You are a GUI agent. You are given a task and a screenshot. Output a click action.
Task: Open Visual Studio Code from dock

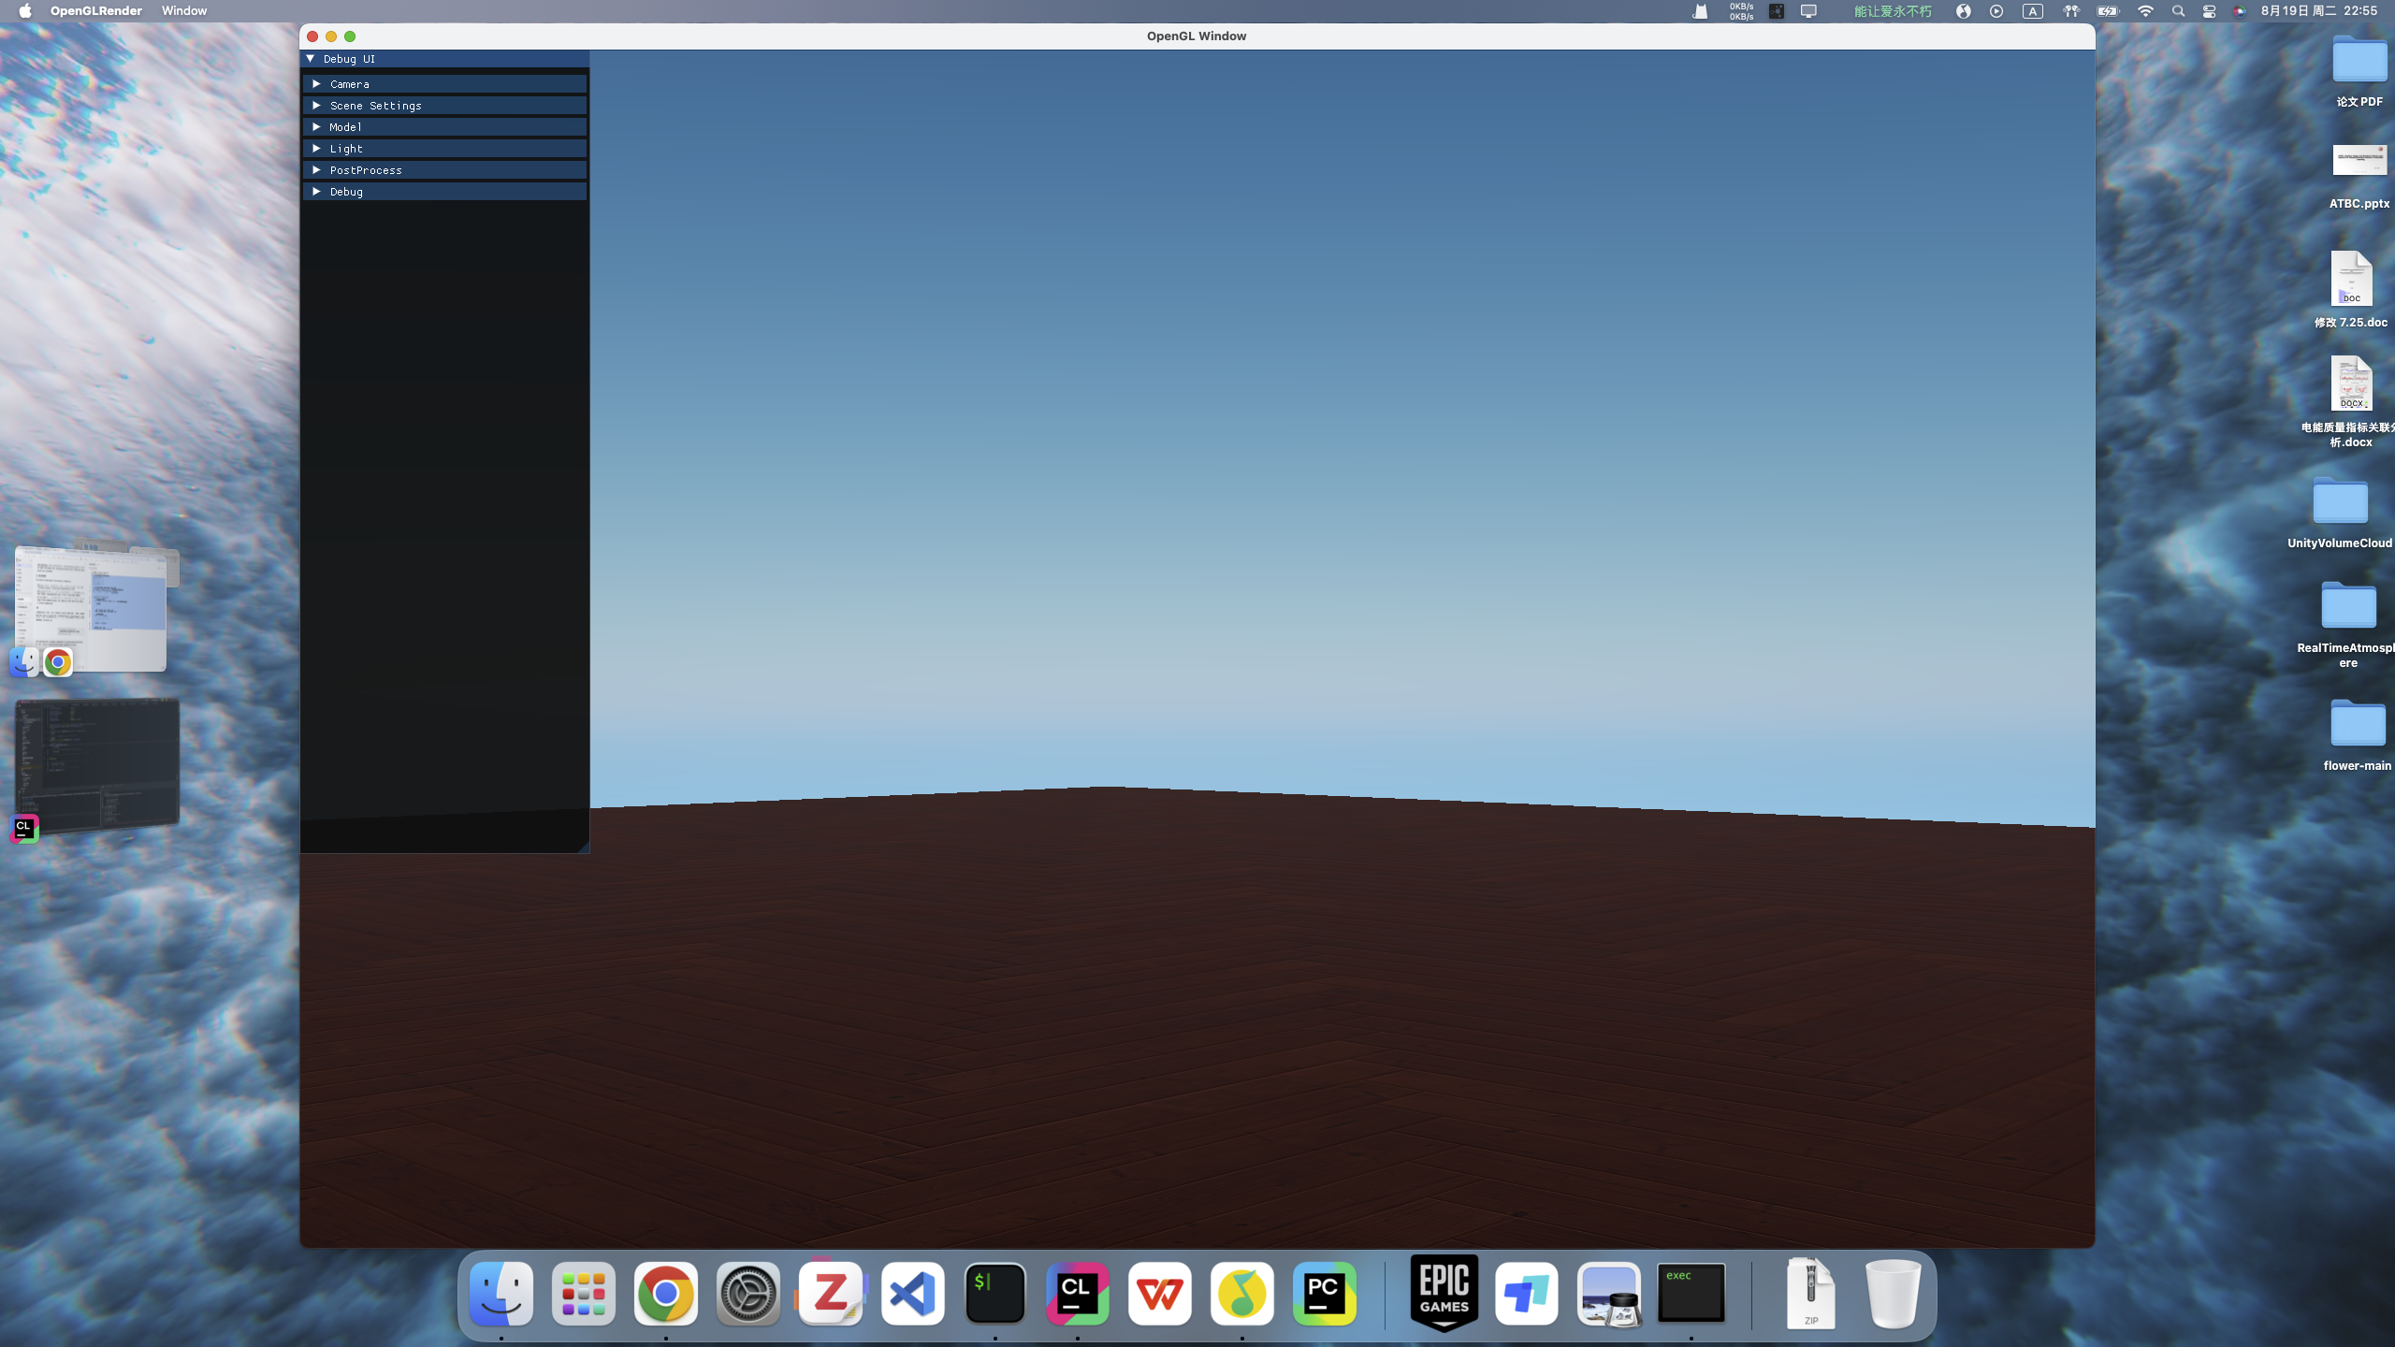[x=912, y=1294]
